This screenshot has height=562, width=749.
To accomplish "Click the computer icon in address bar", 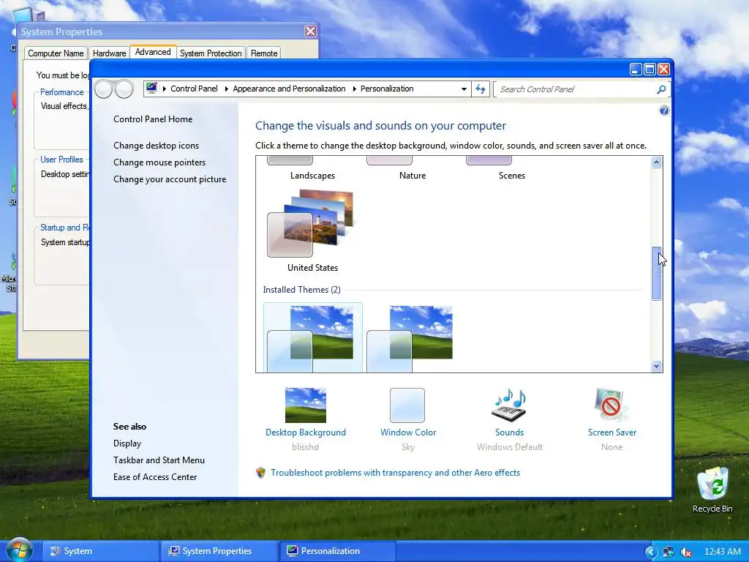I will [152, 89].
